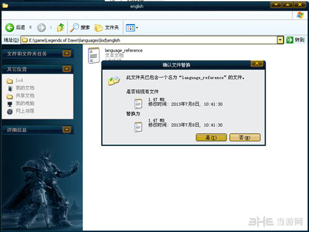Click the address label 地址(D)
Image resolution: width=309 pixels, height=232 pixels.
pos(11,40)
